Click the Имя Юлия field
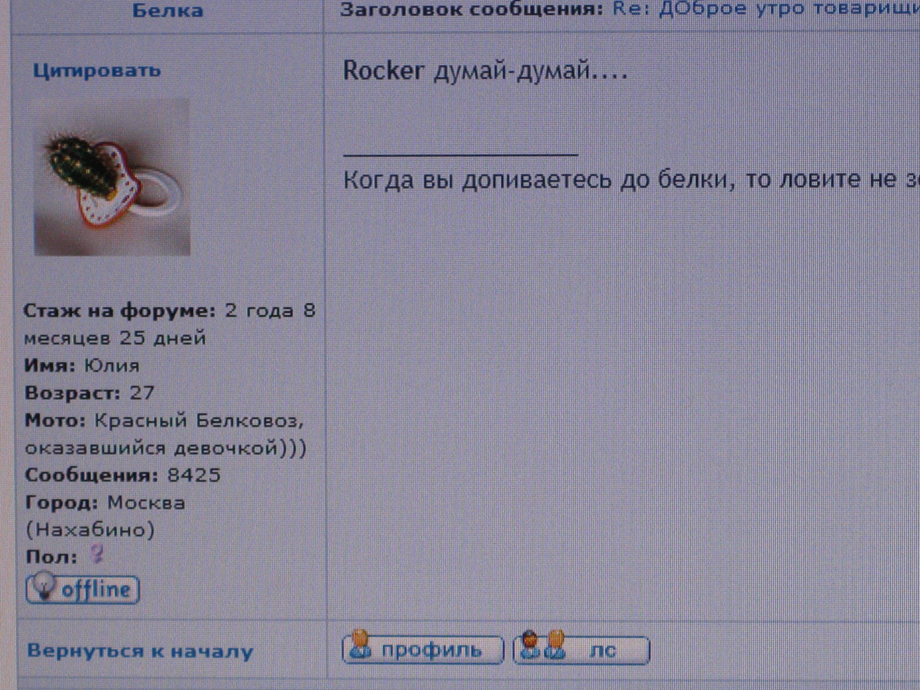The image size is (920, 690). pos(82,366)
